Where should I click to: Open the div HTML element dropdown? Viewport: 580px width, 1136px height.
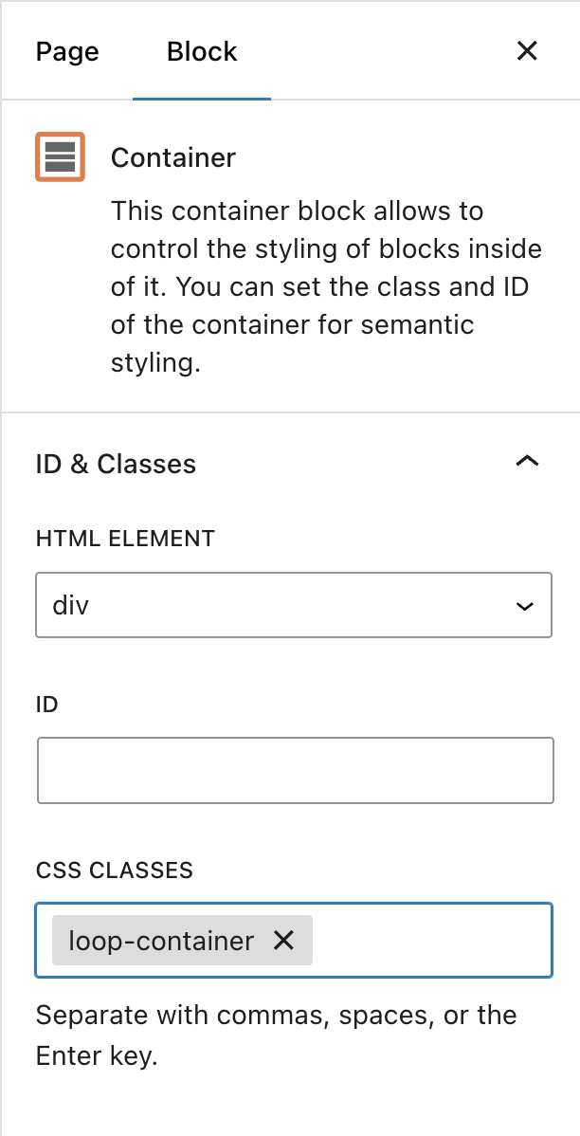pos(294,605)
